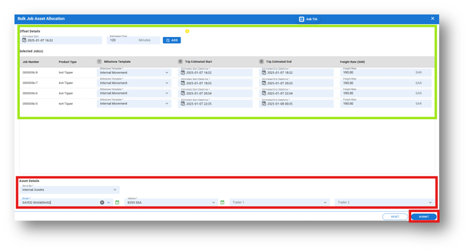The image size is (469, 252).
Task: Clear the SAYED SHAMSHAD driver selection
Action: point(102,202)
